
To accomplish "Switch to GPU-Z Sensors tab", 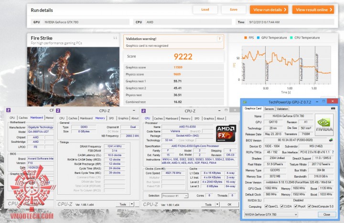I will click(x=269, y=109).
